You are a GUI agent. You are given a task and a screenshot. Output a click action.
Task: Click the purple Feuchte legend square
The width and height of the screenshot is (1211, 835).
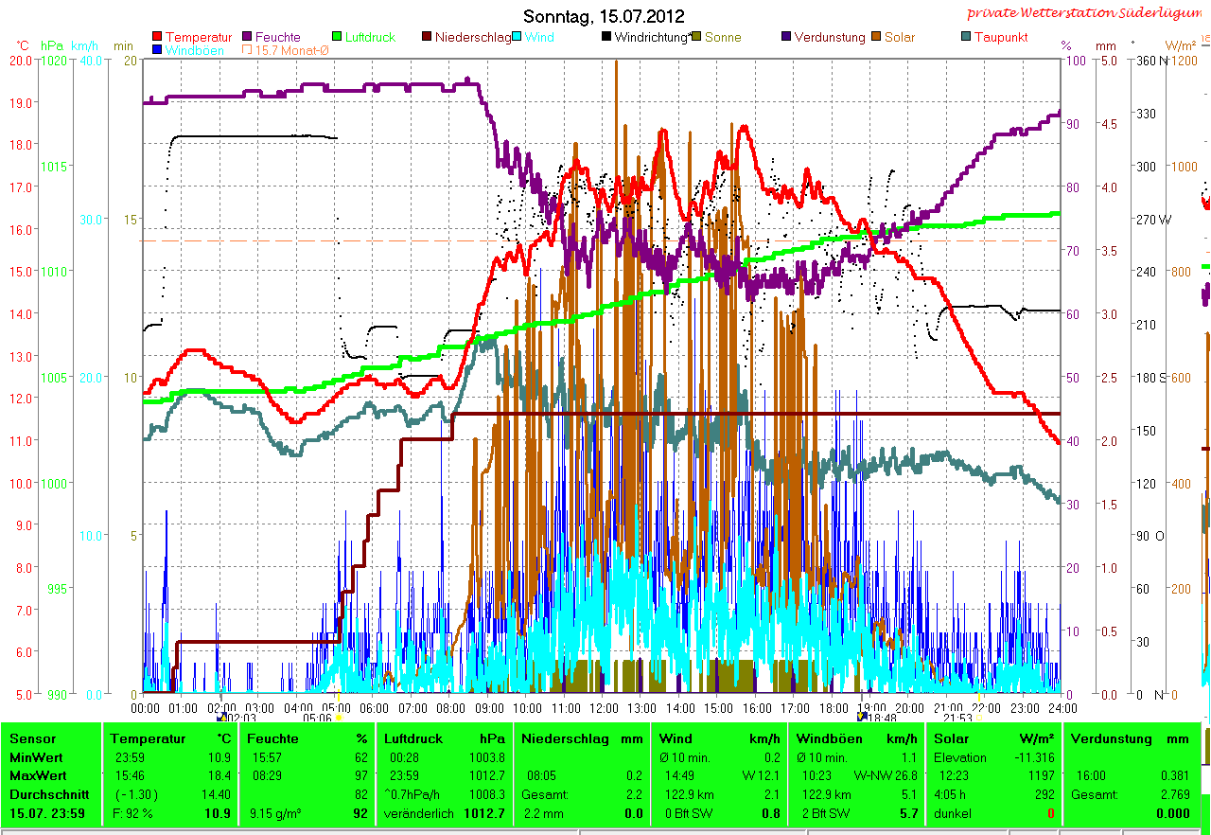(x=248, y=38)
